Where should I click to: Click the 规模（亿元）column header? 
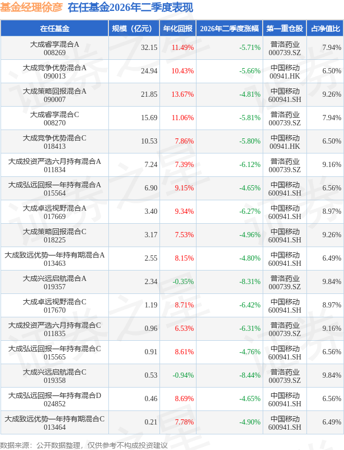(x=134, y=29)
